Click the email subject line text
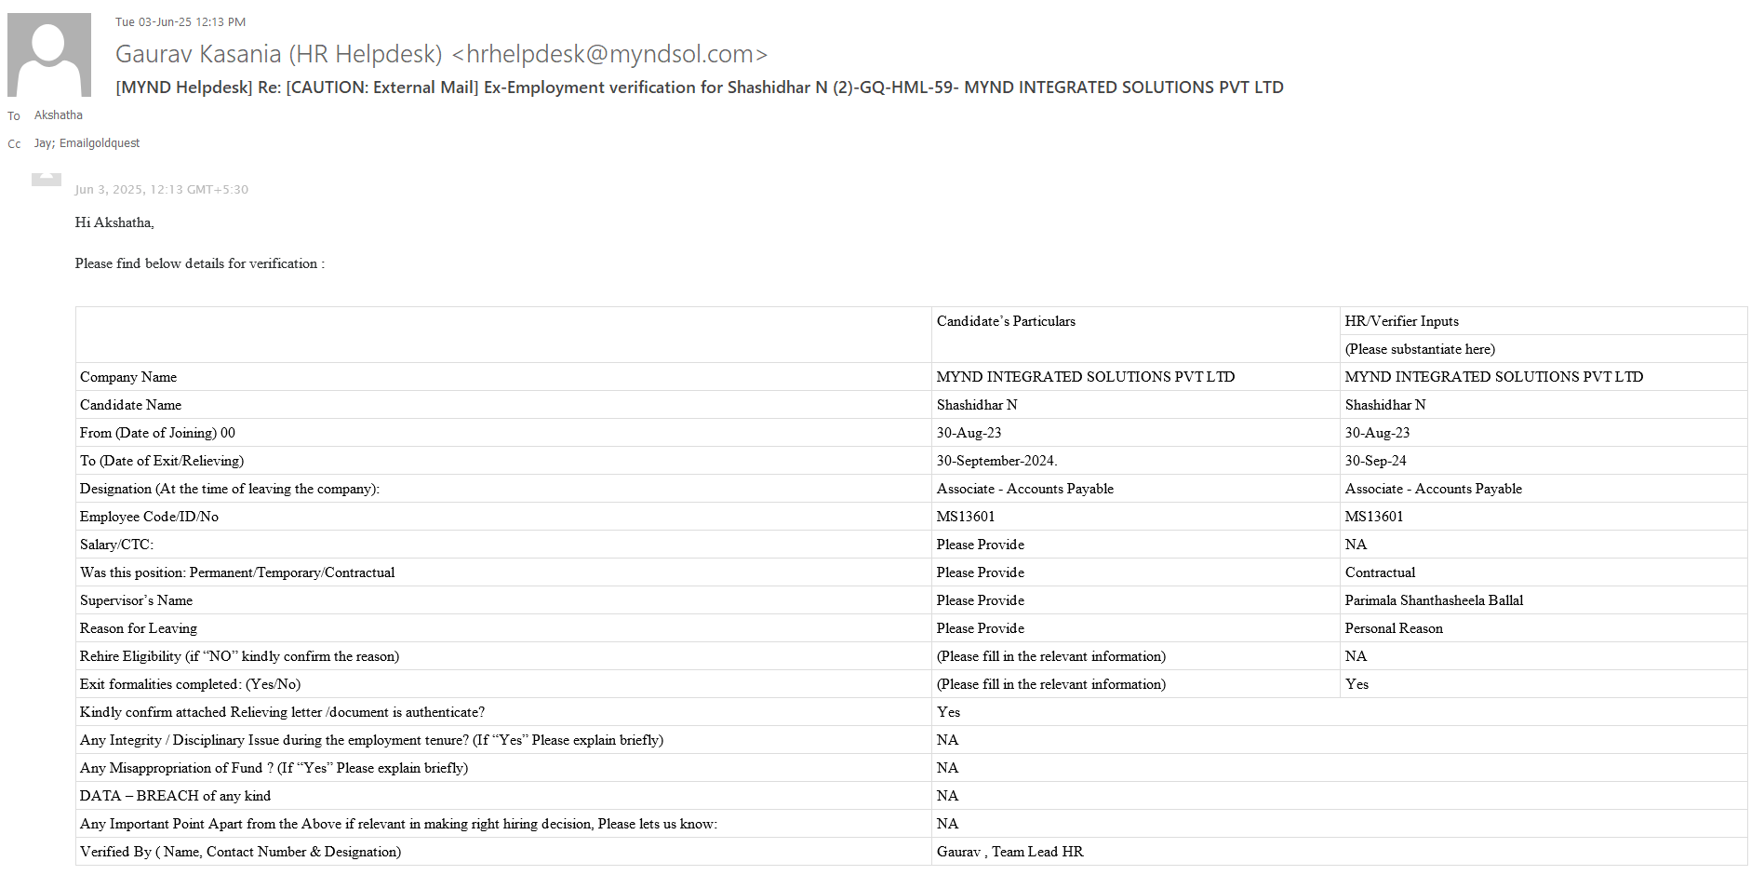The width and height of the screenshot is (1751, 875). (x=699, y=87)
